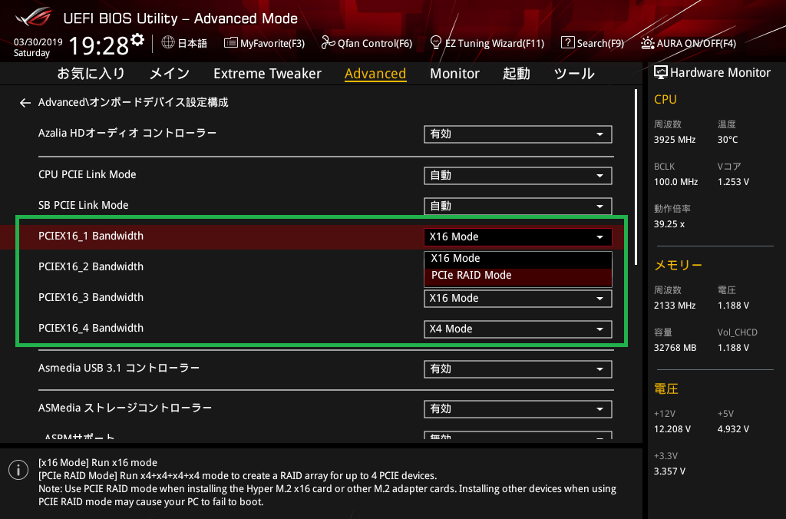The height and width of the screenshot is (519, 786).
Task: Collapse the PCIEX16_1 Bandwidth dropdown
Action: [x=518, y=236]
